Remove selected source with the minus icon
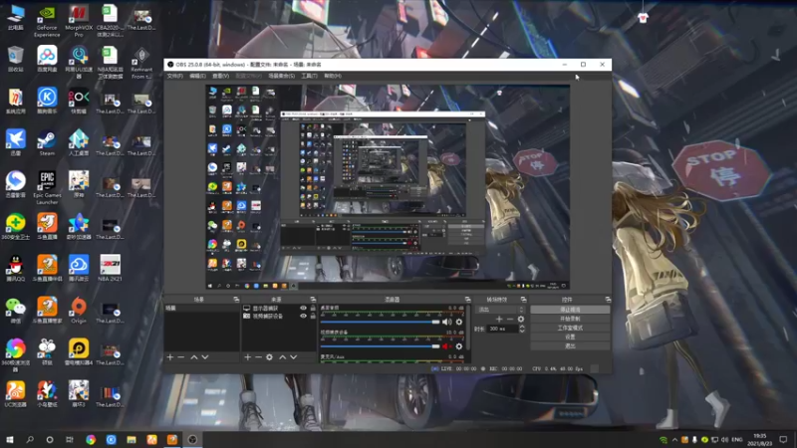Image resolution: width=797 pixels, height=448 pixels. 258,357
